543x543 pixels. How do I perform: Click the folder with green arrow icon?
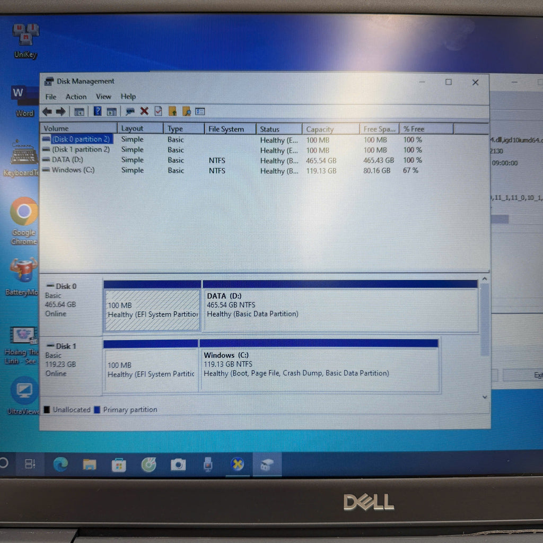pyautogui.click(x=172, y=111)
